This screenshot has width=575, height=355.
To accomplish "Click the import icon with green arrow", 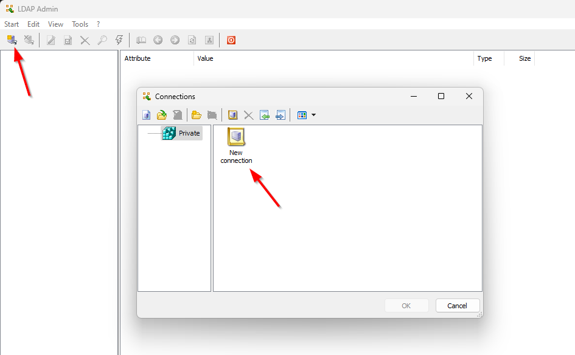I will pos(264,115).
